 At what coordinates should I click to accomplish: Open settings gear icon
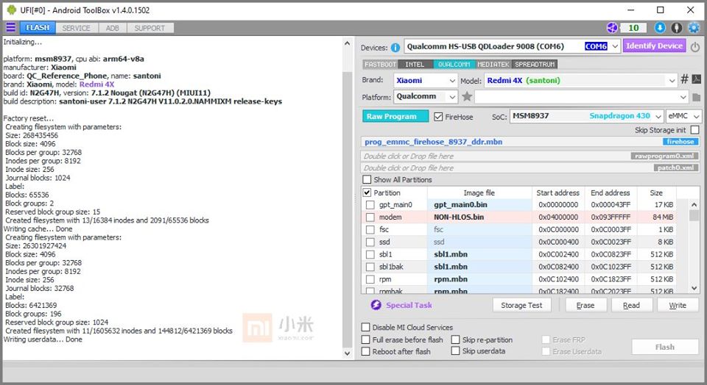pyautogui.click(x=694, y=28)
